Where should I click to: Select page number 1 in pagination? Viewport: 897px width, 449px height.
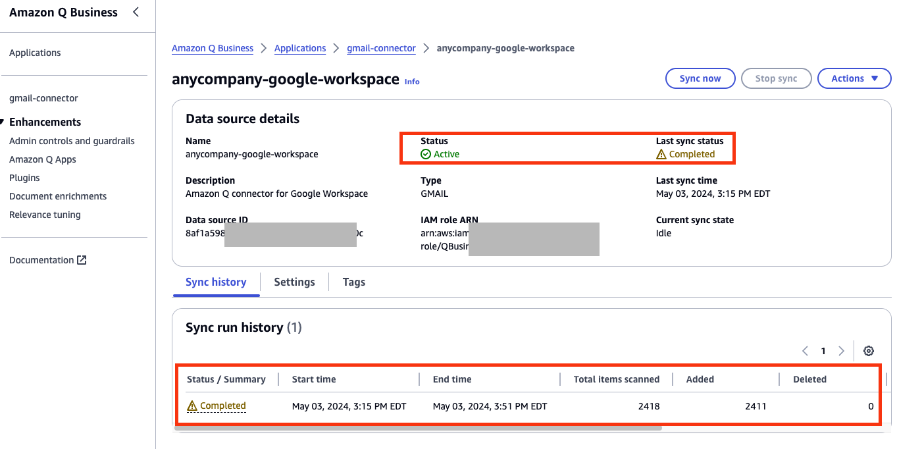click(x=823, y=351)
